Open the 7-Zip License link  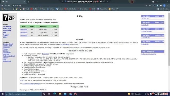[x=65, y=45]
